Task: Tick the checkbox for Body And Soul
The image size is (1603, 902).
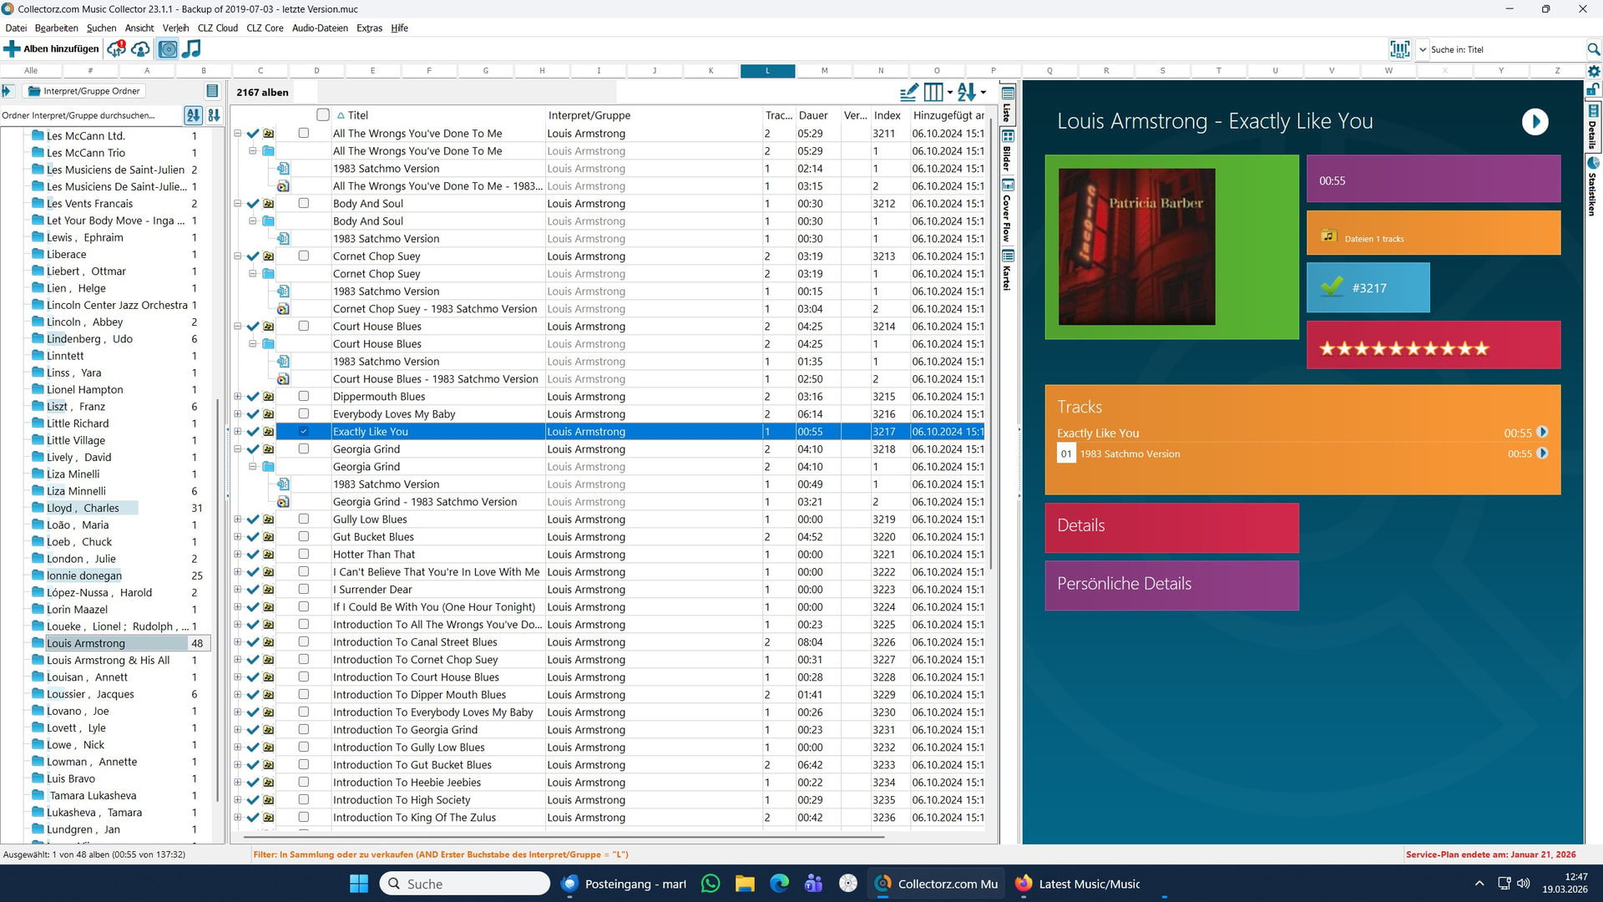Action: click(303, 204)
